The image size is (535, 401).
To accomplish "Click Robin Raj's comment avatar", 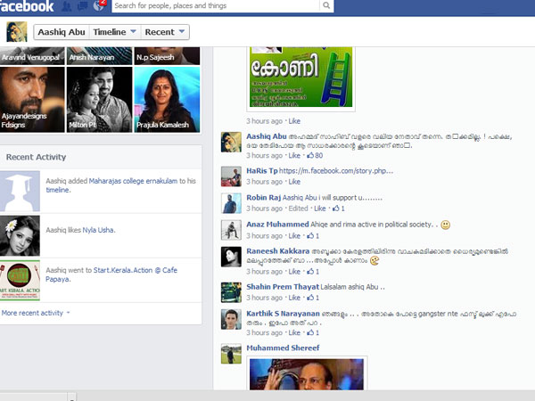I will (x=231, y=203).
